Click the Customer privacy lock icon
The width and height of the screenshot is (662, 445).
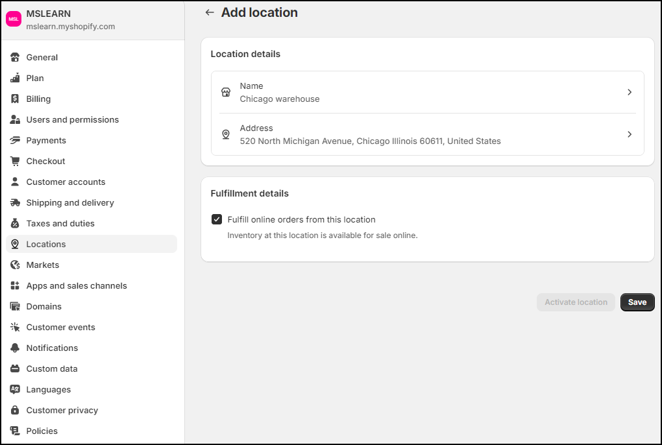pos(15,410)
